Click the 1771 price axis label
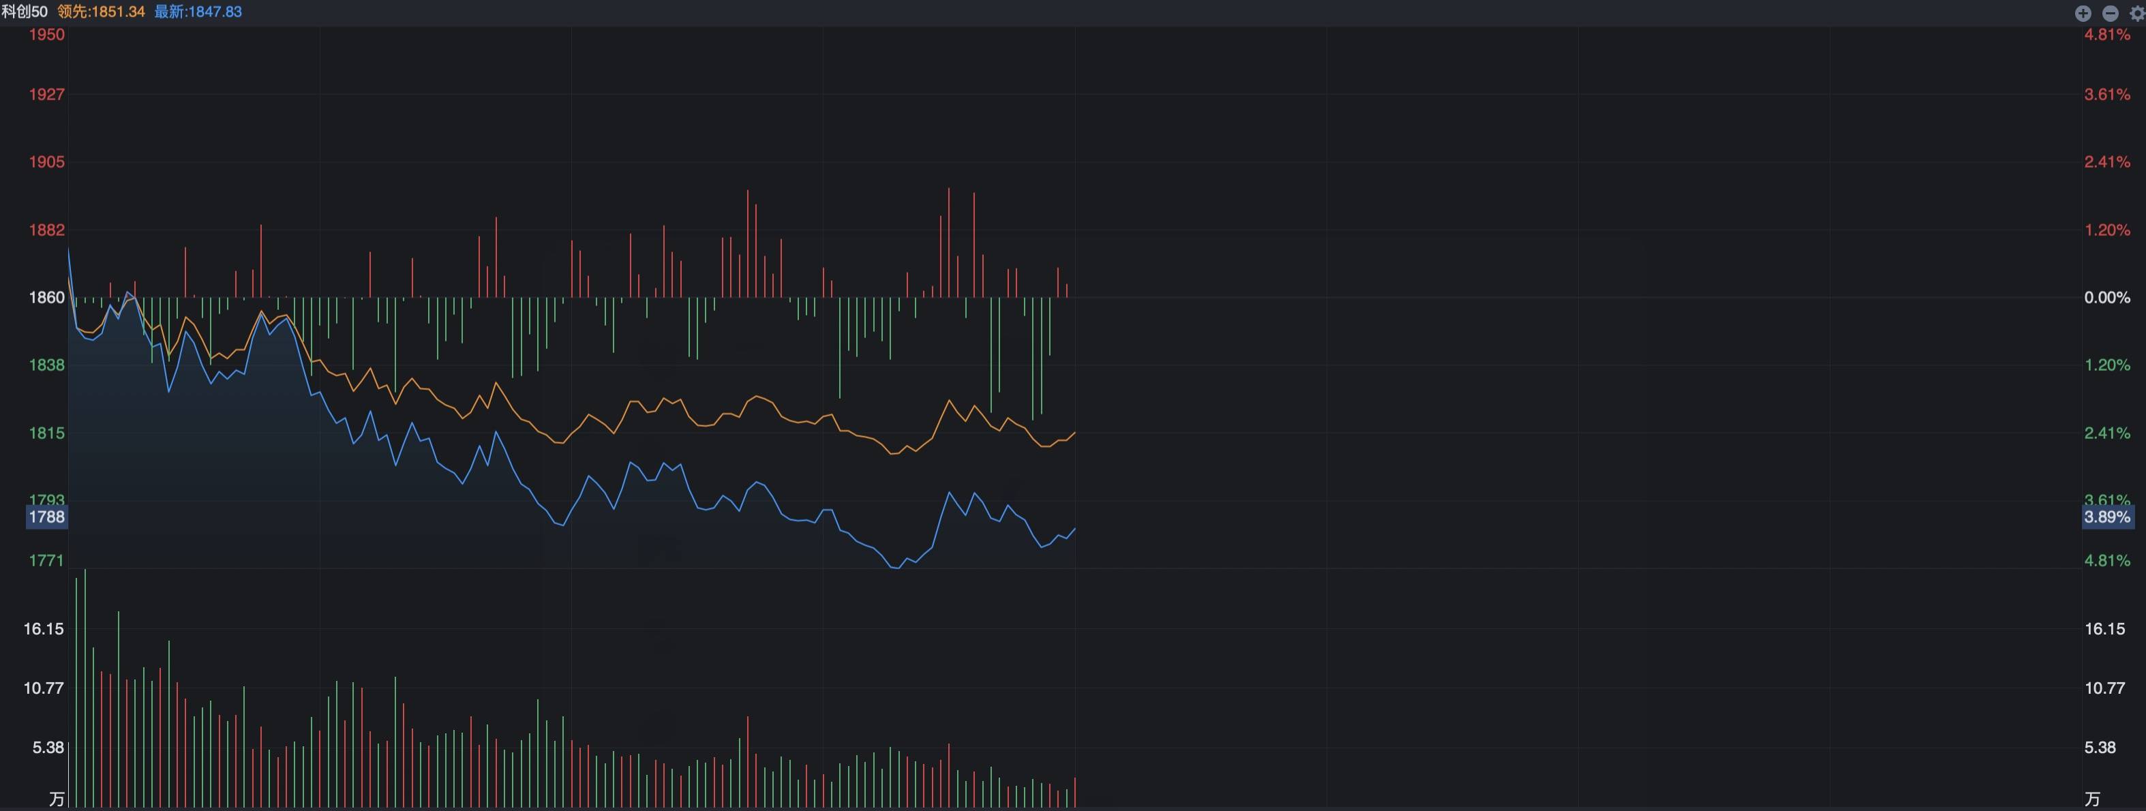2146x811 pixels. pyautogui.click(x=46, y=560)
